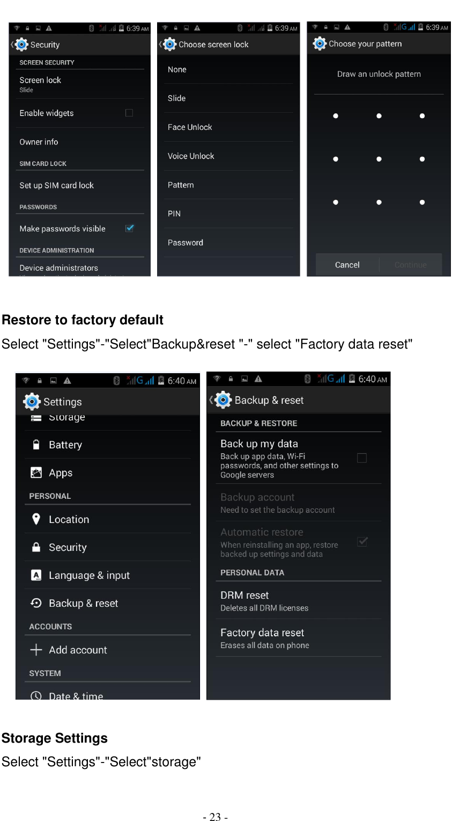Toggle Automatic restore setting

pos(362,542)
